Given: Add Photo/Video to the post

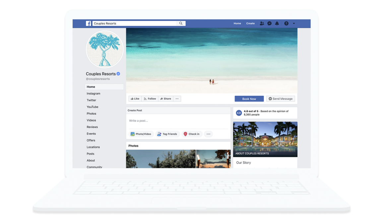Looking at the screenshot, I should (141, 134).
